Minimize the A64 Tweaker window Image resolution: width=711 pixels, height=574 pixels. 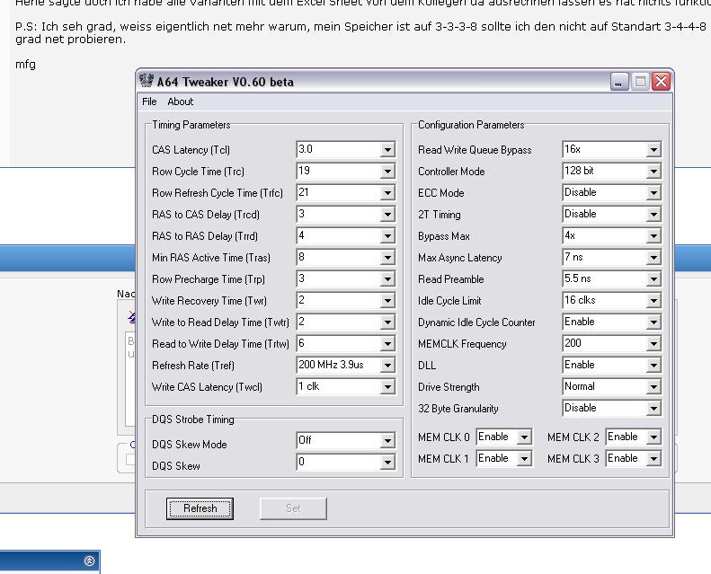tap(618, 82)
